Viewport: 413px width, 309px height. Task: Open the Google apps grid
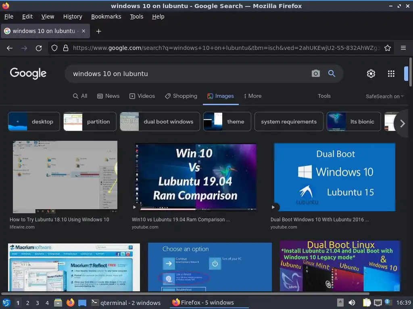(391, 74)
